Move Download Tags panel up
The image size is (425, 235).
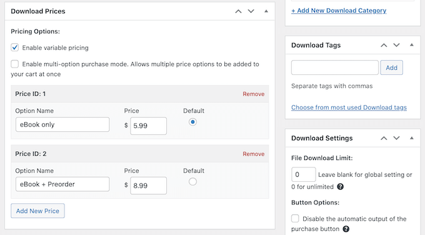384,45
